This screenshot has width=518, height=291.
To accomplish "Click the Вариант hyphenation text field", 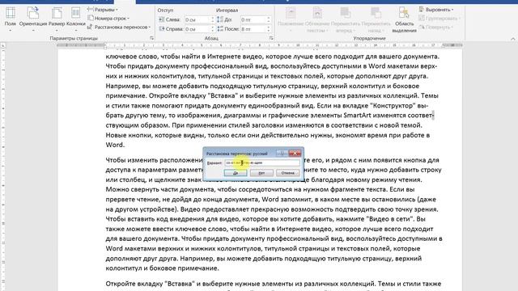I will pyautogui.click(x=262, y=162).
